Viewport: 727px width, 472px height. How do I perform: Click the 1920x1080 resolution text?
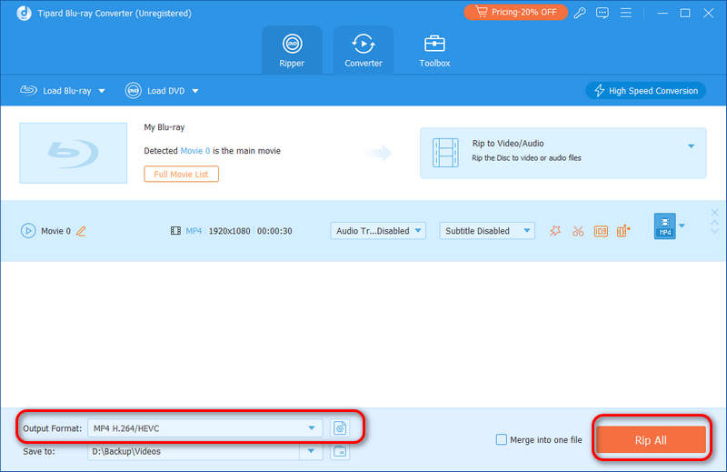click(230, 231)
